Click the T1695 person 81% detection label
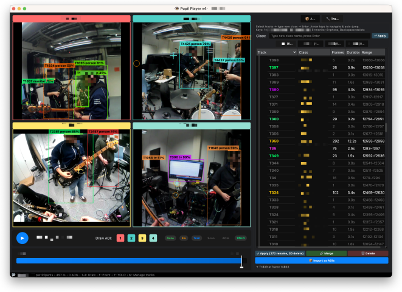The width and height of the screenshot is (402, 292). (89, 63)
